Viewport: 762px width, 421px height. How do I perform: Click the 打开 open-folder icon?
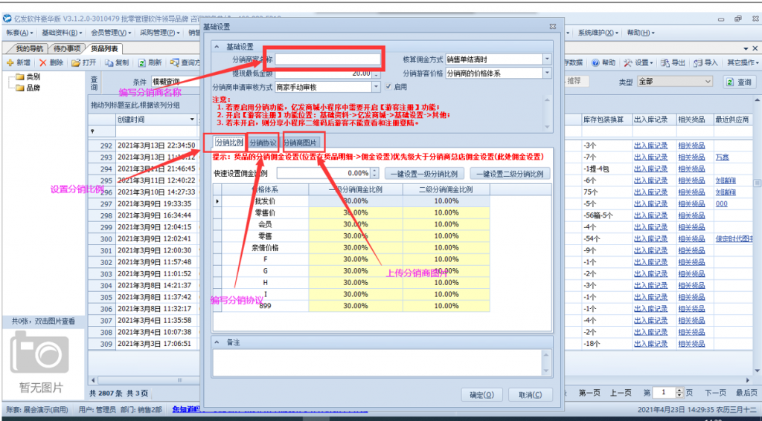tap(76, 62)
